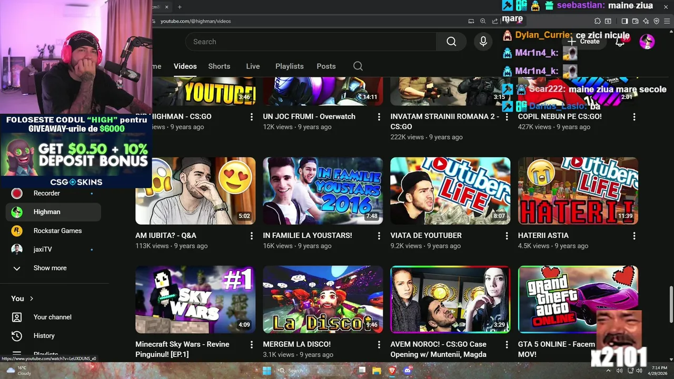Screen dimensions: 674x379
Task: Open the YouTube notifications bell
Action: [x=620, y=42]
